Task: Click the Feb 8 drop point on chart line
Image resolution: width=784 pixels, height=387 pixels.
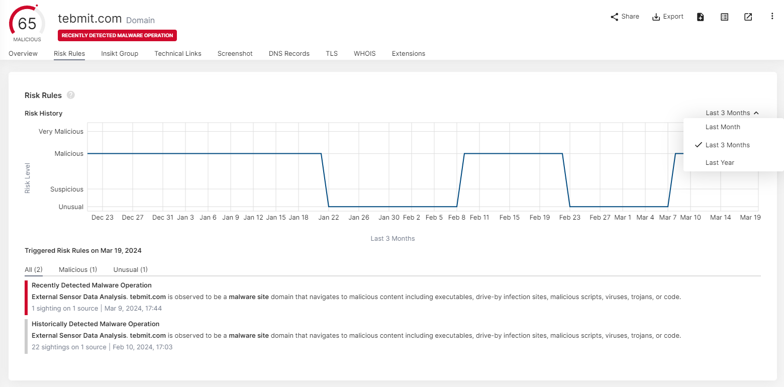Action: [457, 206]
